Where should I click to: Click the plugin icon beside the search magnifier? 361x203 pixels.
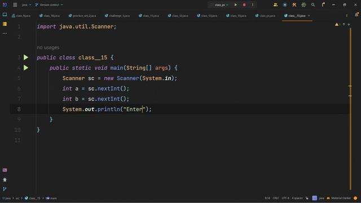(x=303, y=5)
